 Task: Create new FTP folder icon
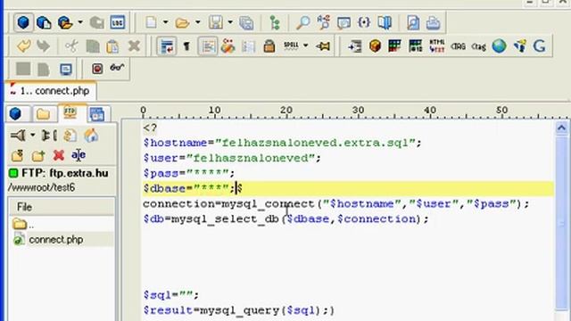pyautogui.click(x=37, y=156)
